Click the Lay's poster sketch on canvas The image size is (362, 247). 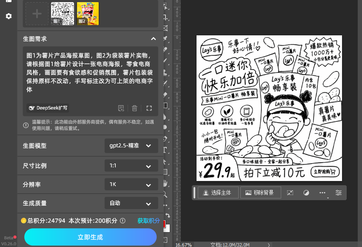269,108
